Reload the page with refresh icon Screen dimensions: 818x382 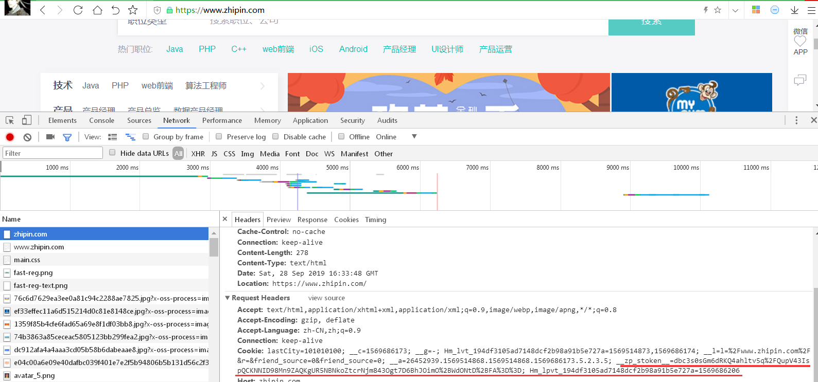78,10
